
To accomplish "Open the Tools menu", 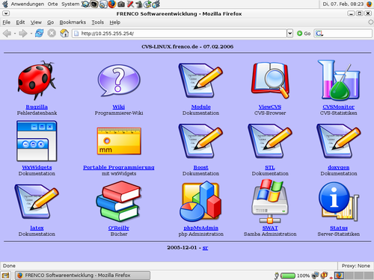I will 97,22.
